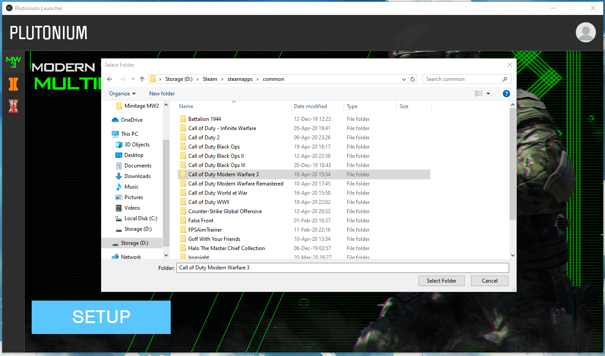Click the search magnifier icon
This screenshot has width=605, height=356.
[x=505, y=79]
